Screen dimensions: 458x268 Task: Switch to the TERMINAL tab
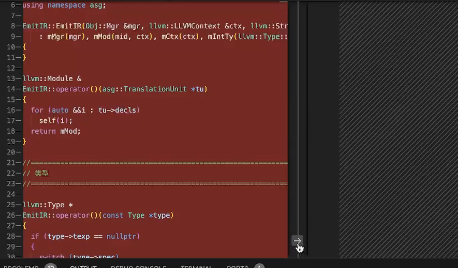click(x=196, y=266)
